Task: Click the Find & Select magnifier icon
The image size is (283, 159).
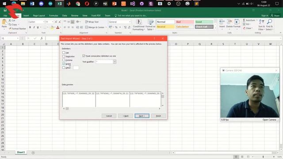Action: point(269,22)
